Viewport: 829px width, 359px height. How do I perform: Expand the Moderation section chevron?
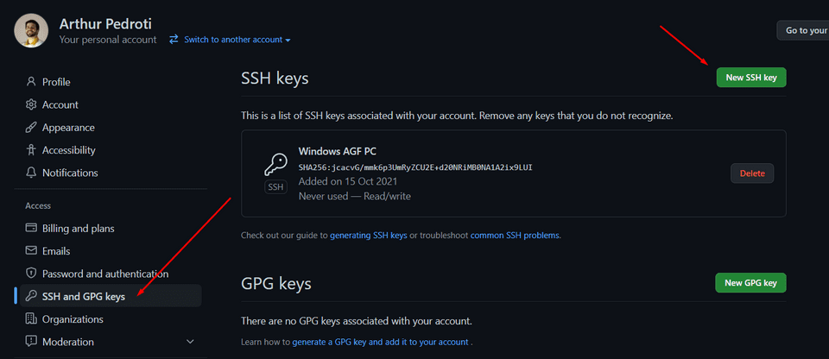pos(190,342)
